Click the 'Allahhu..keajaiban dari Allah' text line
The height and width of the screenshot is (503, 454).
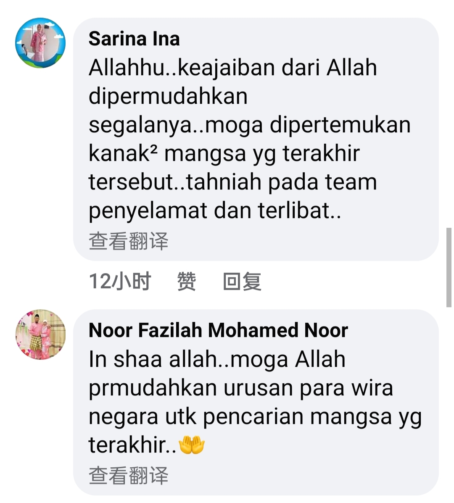tap(232, 68)
